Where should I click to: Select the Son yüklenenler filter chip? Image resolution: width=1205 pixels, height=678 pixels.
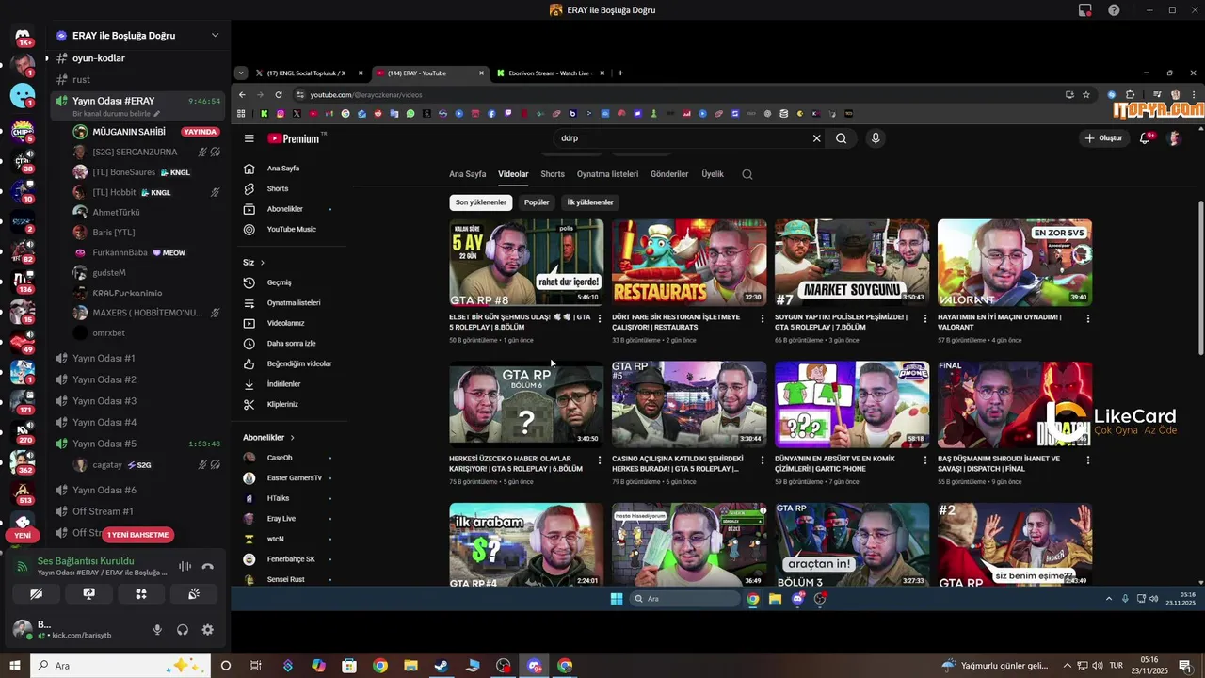tap(481, 202)
